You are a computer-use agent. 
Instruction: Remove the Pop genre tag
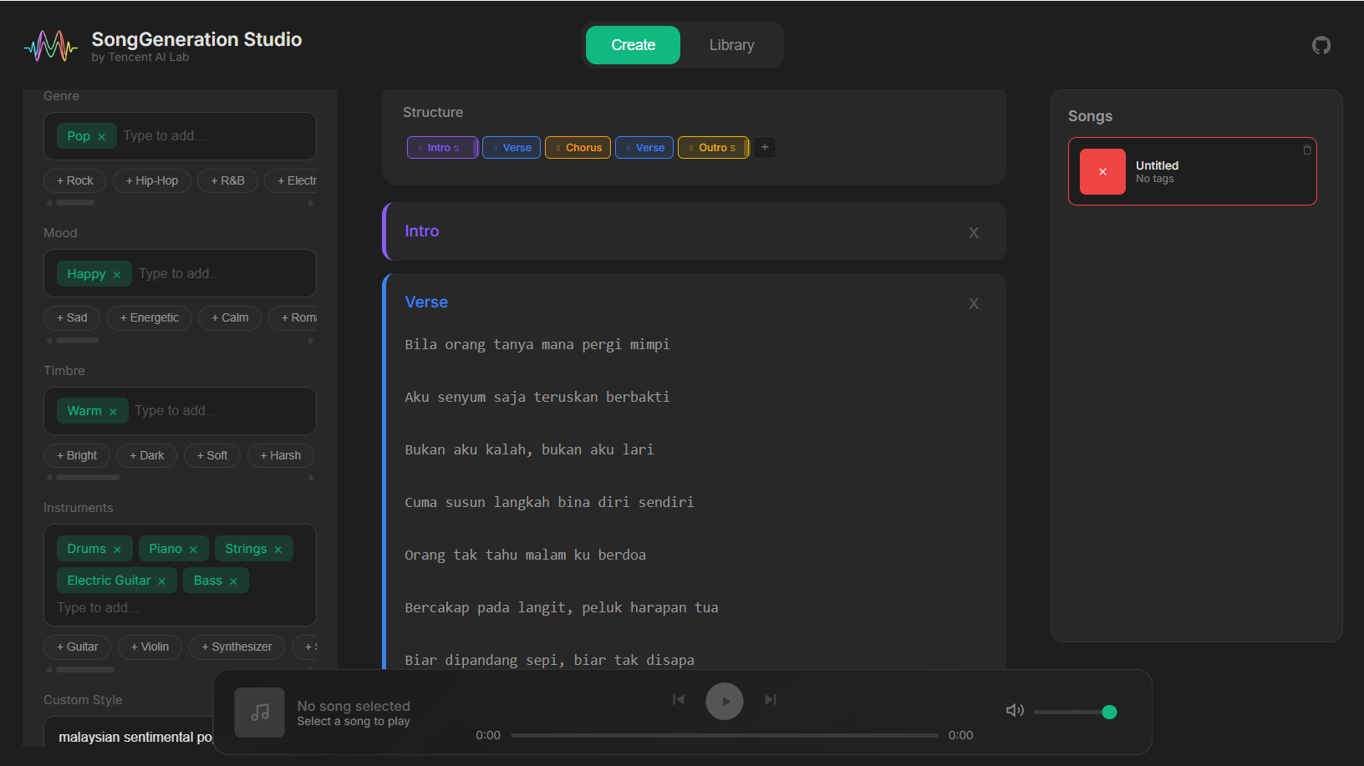click(101, 137)
